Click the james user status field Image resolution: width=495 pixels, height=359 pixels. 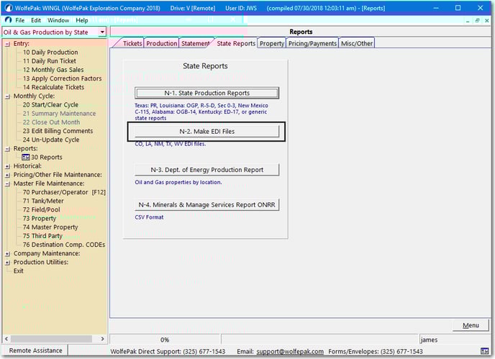pyautogui.click(x=455, y=340)
